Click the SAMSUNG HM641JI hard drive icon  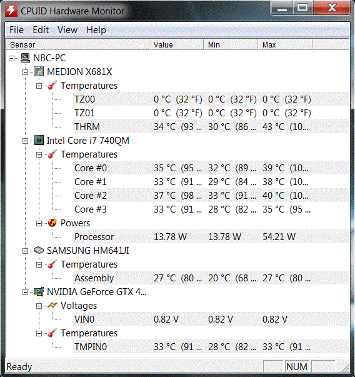click(39, 251)
